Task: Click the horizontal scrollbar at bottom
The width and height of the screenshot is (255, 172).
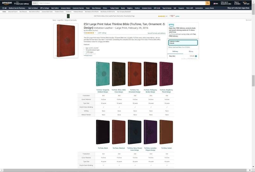Action: pyautogui.click(x=125, y=170)
